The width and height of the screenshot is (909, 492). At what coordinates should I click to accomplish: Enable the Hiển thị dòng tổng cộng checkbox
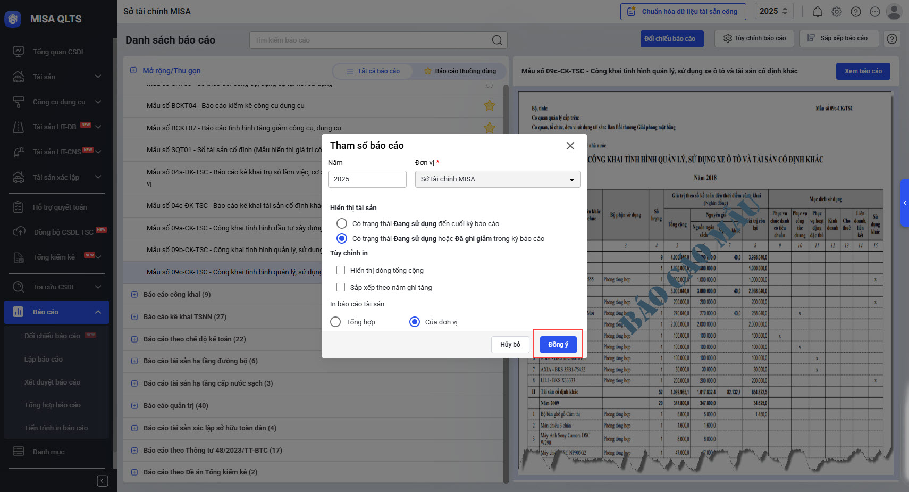(341, 270)
